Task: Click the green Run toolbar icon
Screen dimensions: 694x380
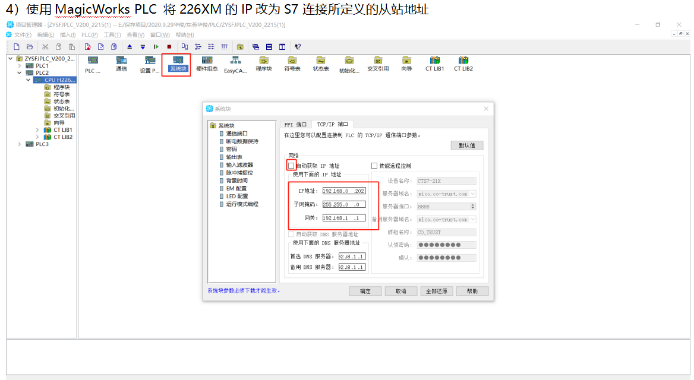Action: (x=156, y=46)
